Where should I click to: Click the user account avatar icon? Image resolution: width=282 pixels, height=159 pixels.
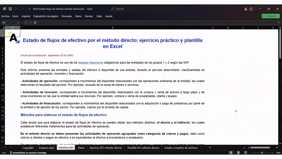point(251,8)
